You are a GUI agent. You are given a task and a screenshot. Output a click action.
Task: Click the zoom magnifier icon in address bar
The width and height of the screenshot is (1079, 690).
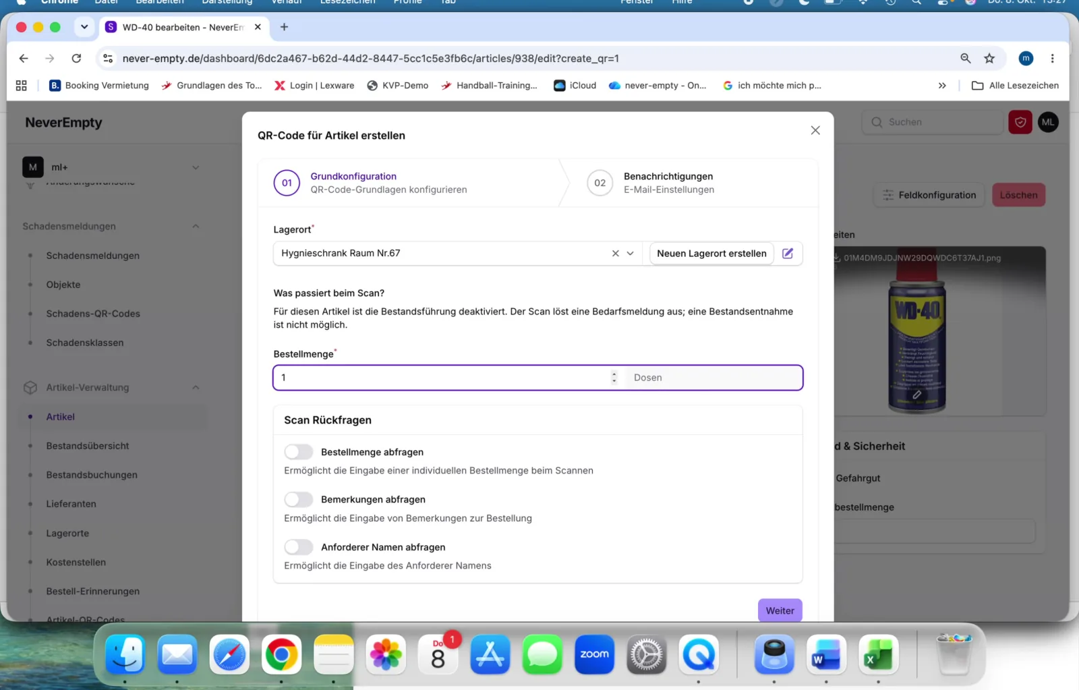(966, 59)
